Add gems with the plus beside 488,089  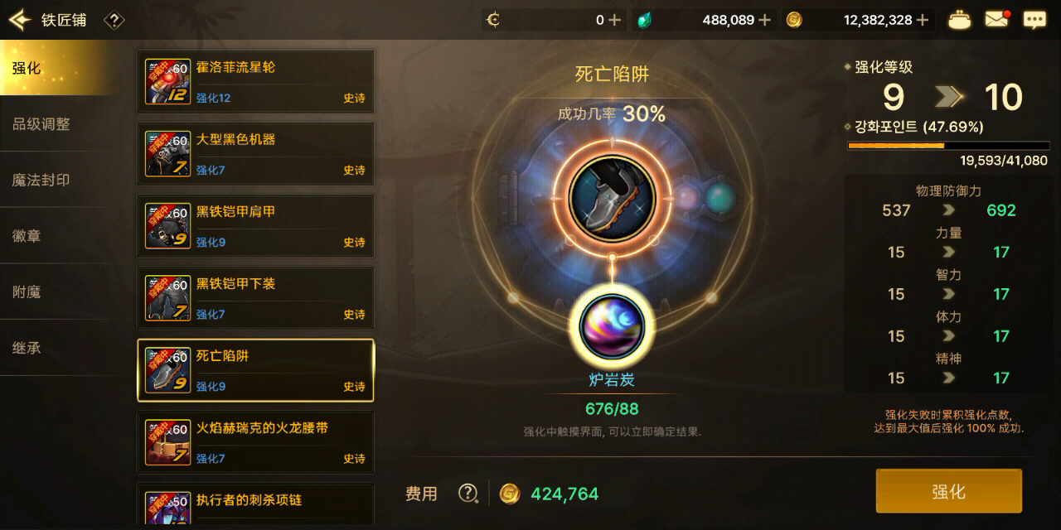764,20
